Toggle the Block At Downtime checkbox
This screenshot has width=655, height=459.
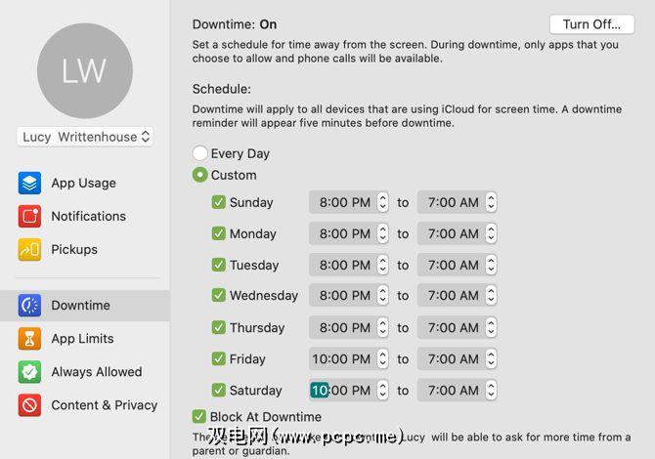click(199, 417)
